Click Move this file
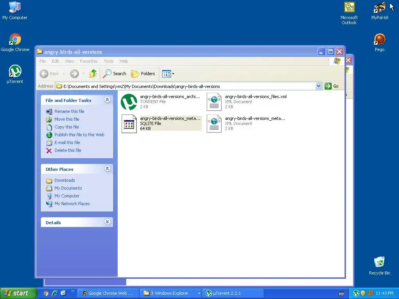Viewport: 399px width, 299px height. (x=63, y=119)
